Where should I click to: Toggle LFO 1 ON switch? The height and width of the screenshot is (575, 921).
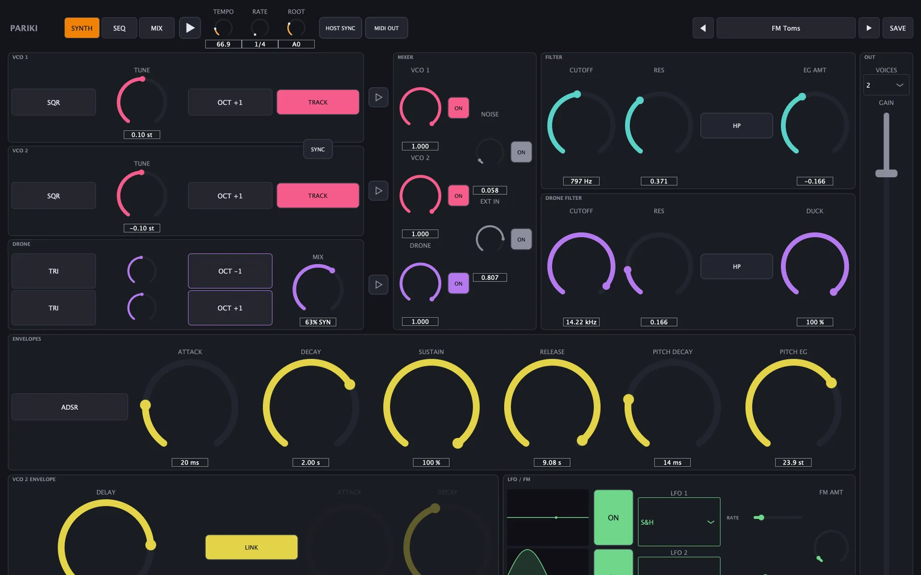(613, 517)
